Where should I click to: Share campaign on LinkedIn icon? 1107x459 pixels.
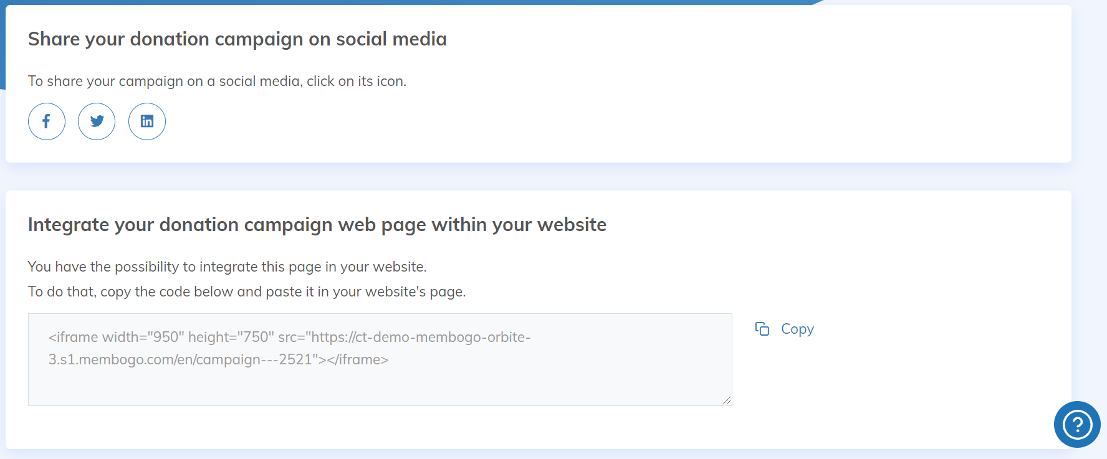147,121
